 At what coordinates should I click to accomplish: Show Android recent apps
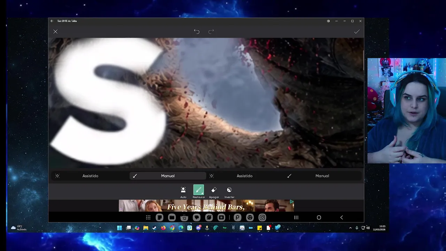[296, 218]
